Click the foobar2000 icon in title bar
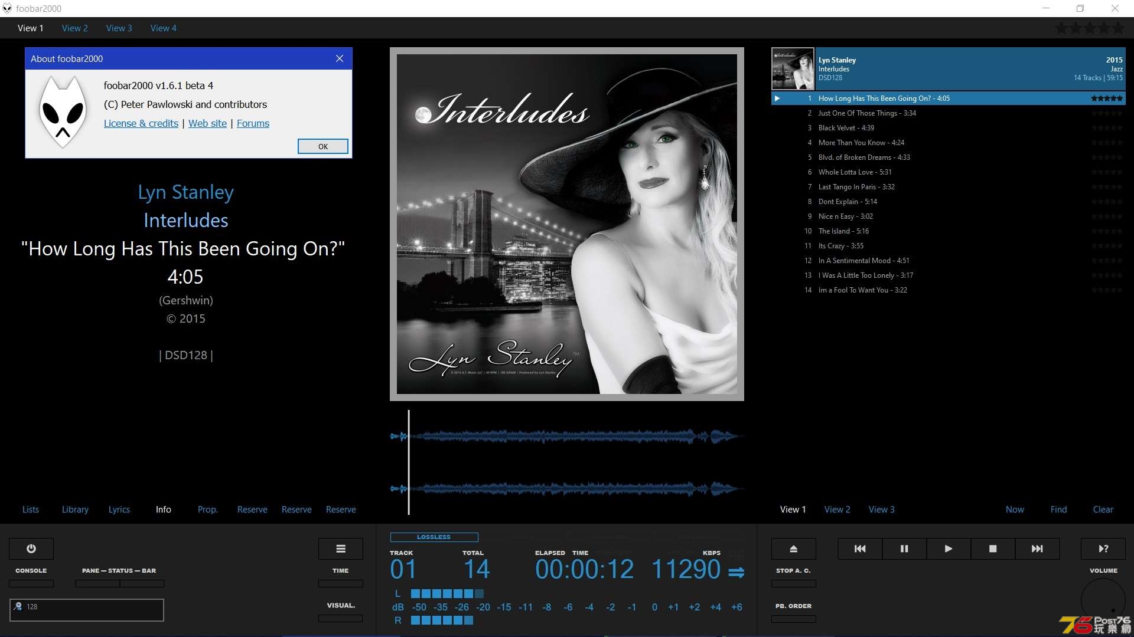The height and width of the screenshot is (637, 1134). 7,8
